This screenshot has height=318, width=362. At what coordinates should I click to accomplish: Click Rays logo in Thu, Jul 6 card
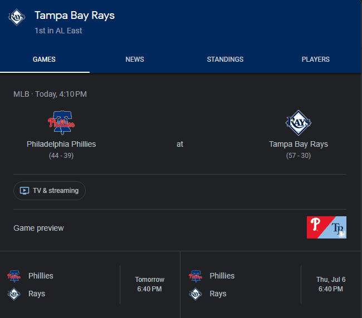point(195,294)
